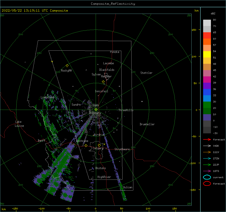Click the yellow diamond marker near Cochrane
This screenshot has width=226, height=212.
coord(86,145)
